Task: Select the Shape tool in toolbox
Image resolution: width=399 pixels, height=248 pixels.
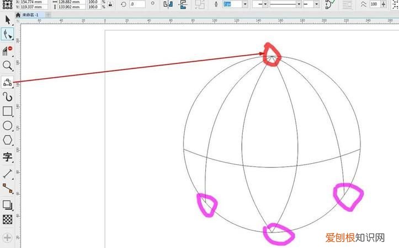Action: pyautogui.click(x=7, y=35)
